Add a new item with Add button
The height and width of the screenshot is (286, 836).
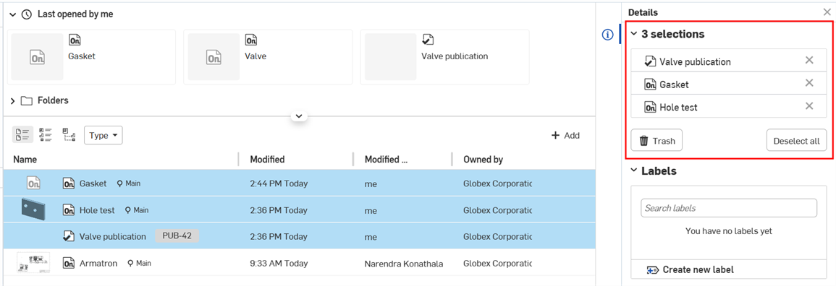point(565,136)
